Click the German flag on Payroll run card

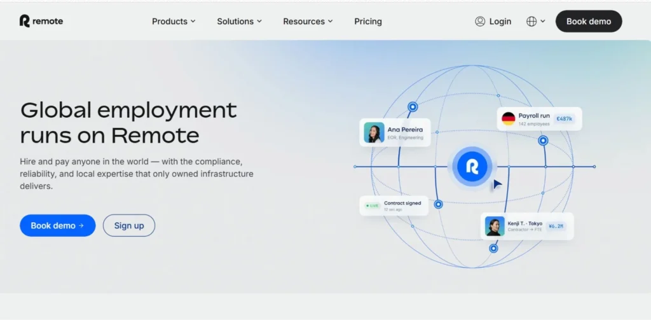508,119
